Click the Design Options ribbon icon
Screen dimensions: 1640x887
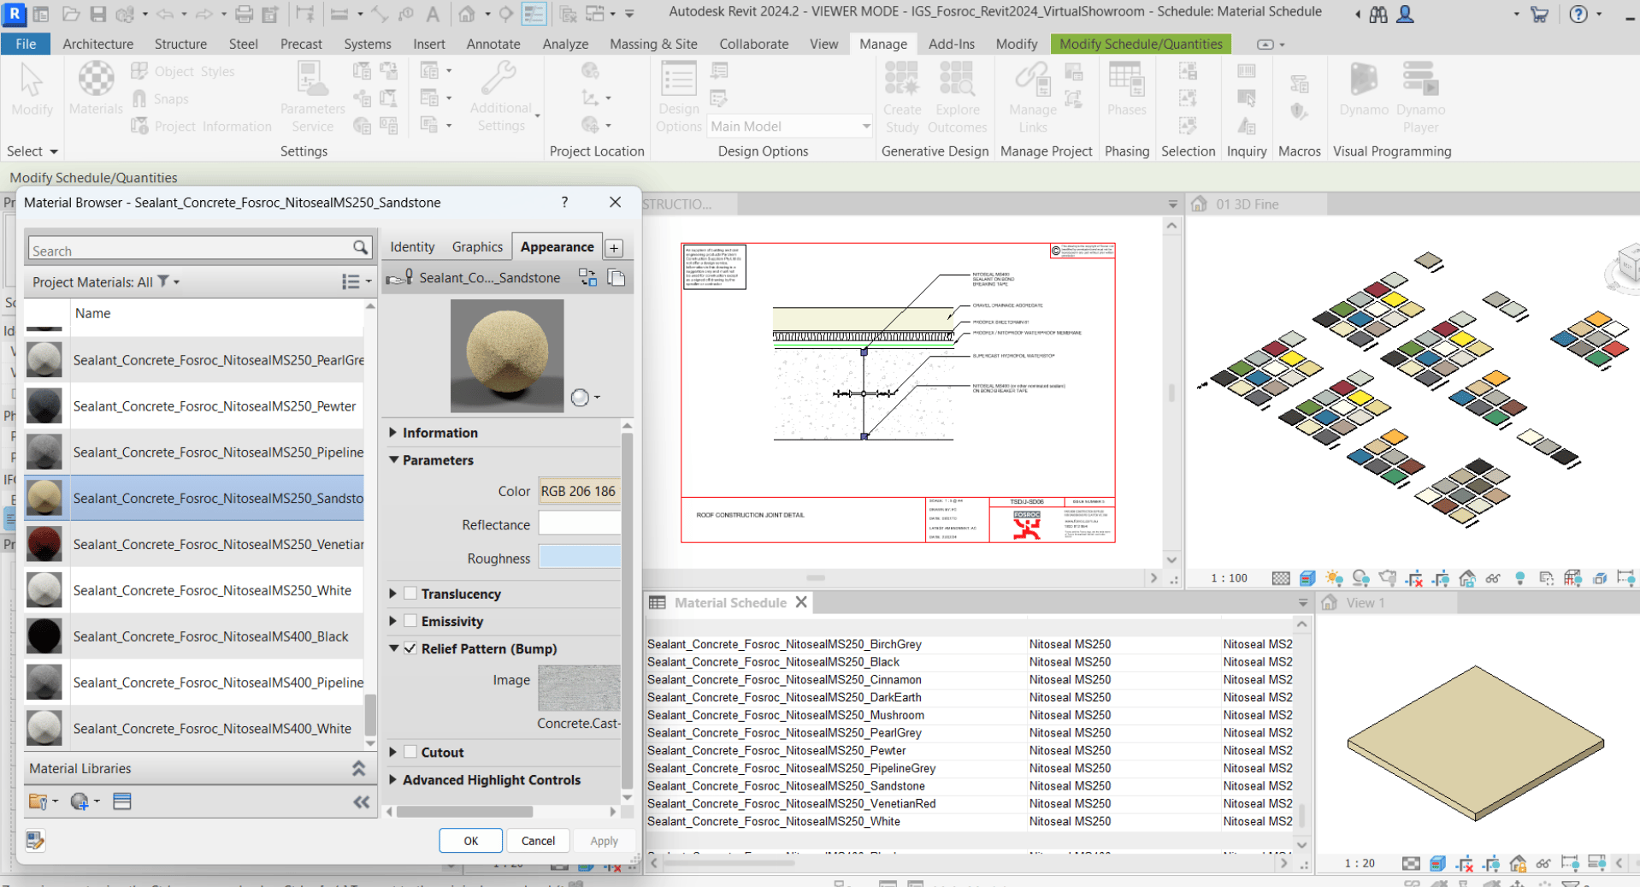pos(679,98)
